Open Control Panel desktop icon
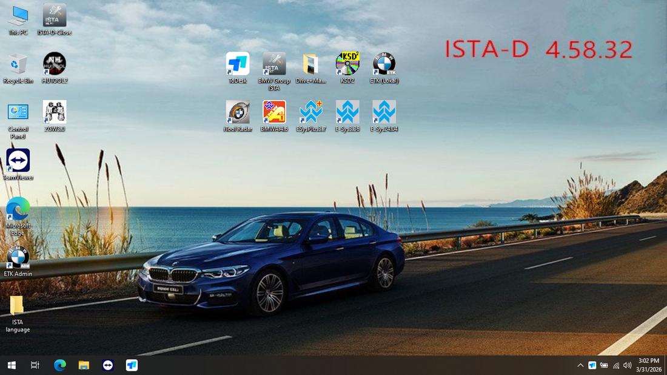The image size is (667, 375). 18,121
